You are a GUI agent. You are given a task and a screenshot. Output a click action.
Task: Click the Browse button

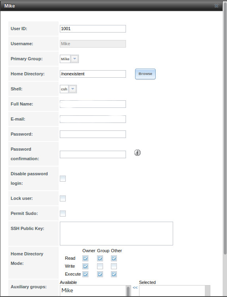tap(145, 74)
